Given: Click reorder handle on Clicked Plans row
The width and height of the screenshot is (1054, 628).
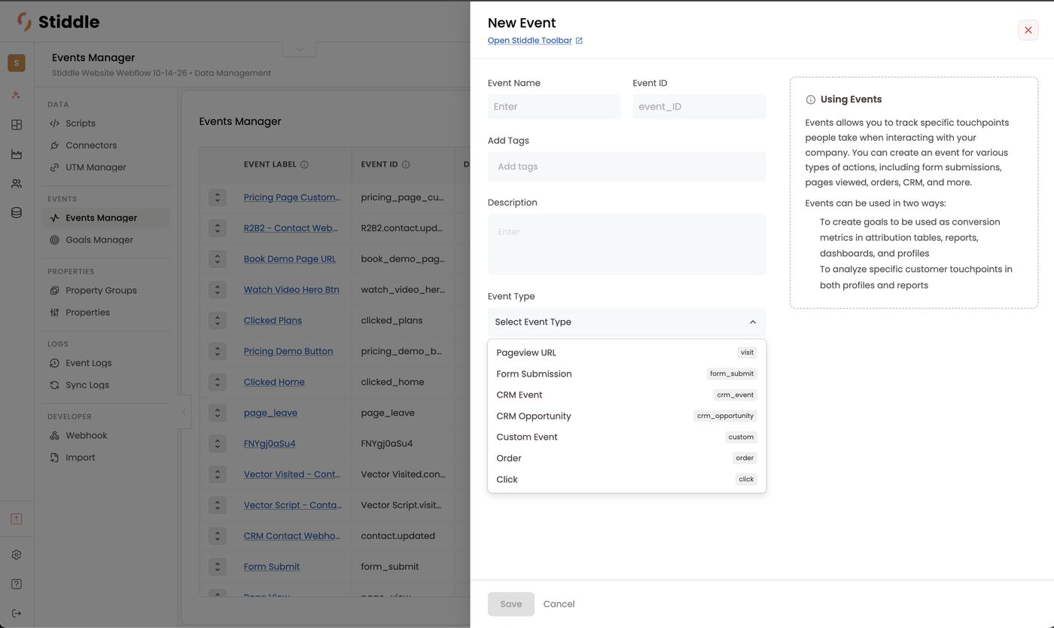Looking at the screenshot, I should click(218, 321).
